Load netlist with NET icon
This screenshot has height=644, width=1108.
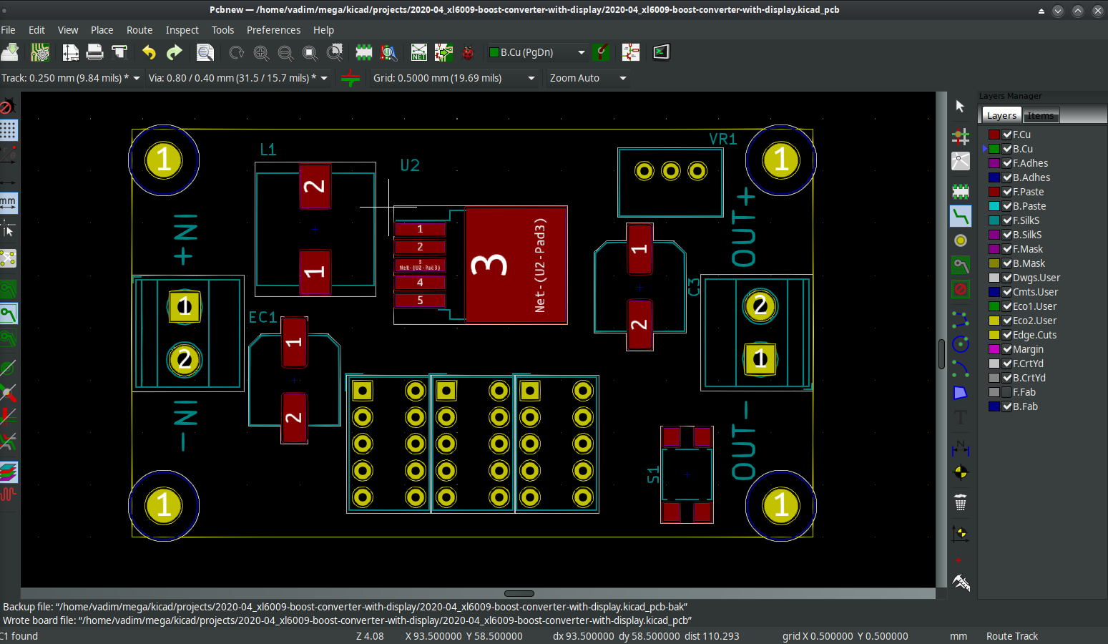coord(419,52)
